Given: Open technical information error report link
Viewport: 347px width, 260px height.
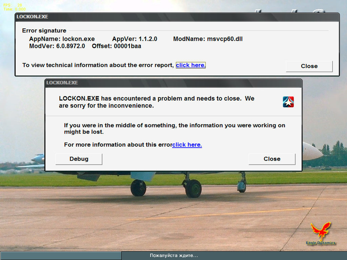Looking at the screenshot, I should point(191,65).
